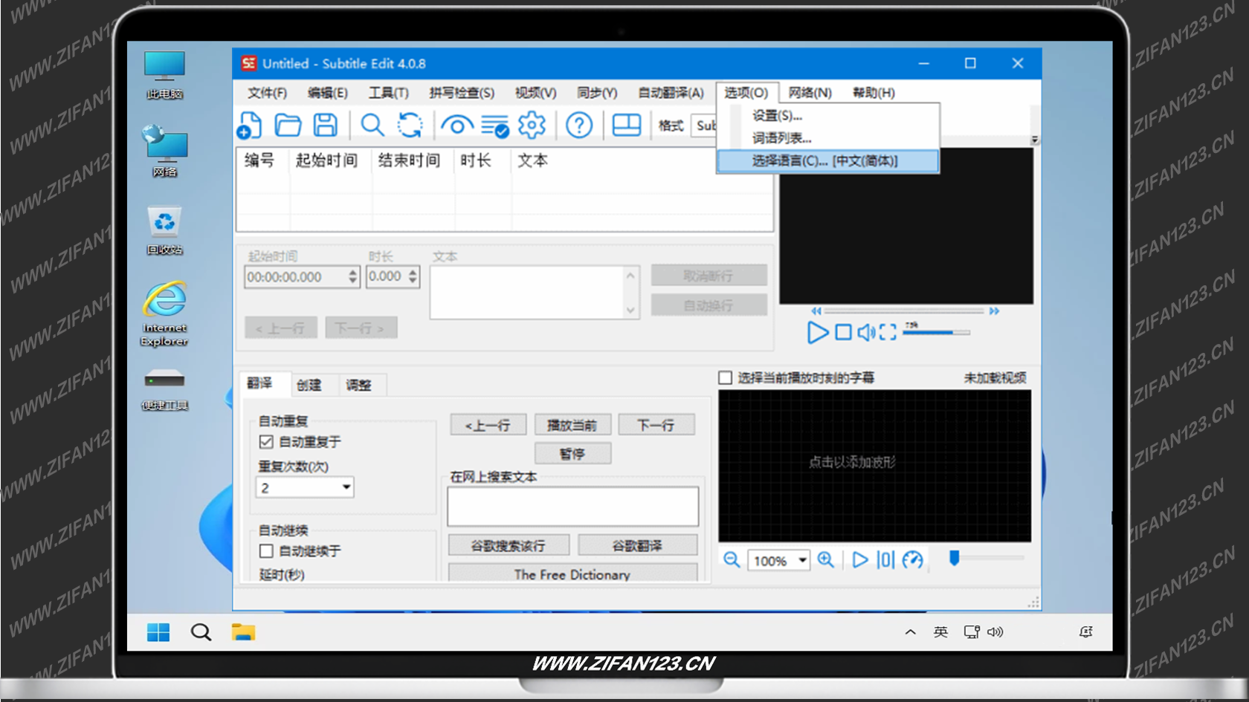Click 谷歌翻译 button
This screenshot has width=1249, height=702.
coord(637,546)
